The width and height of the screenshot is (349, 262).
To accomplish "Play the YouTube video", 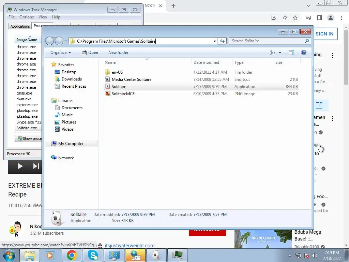I will pyautogui.click(x=20, y=166).
